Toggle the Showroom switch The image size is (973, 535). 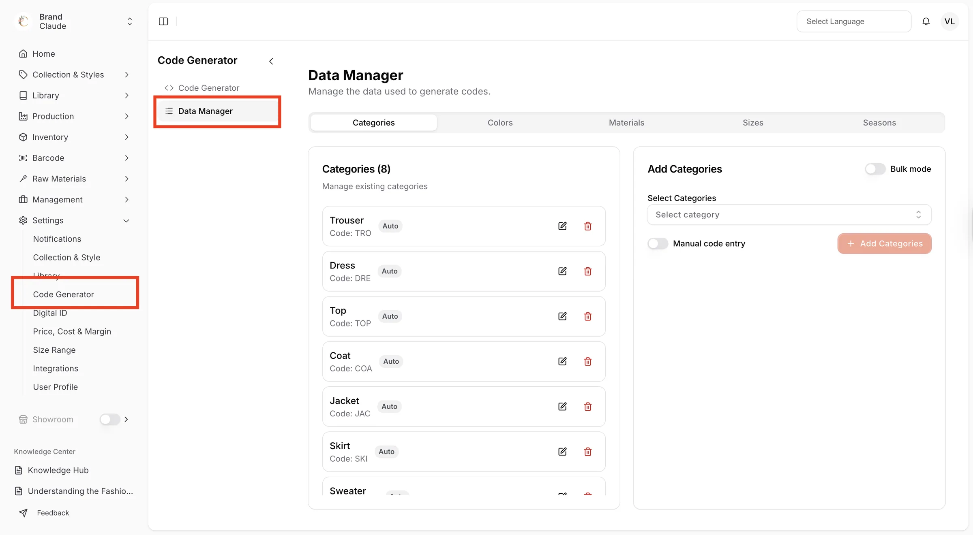[x=110, y=419]
